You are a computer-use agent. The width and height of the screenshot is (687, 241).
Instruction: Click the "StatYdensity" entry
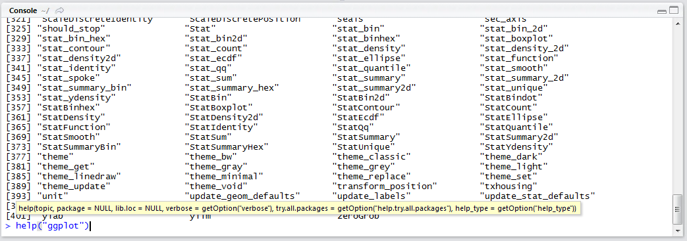(516, 146)
